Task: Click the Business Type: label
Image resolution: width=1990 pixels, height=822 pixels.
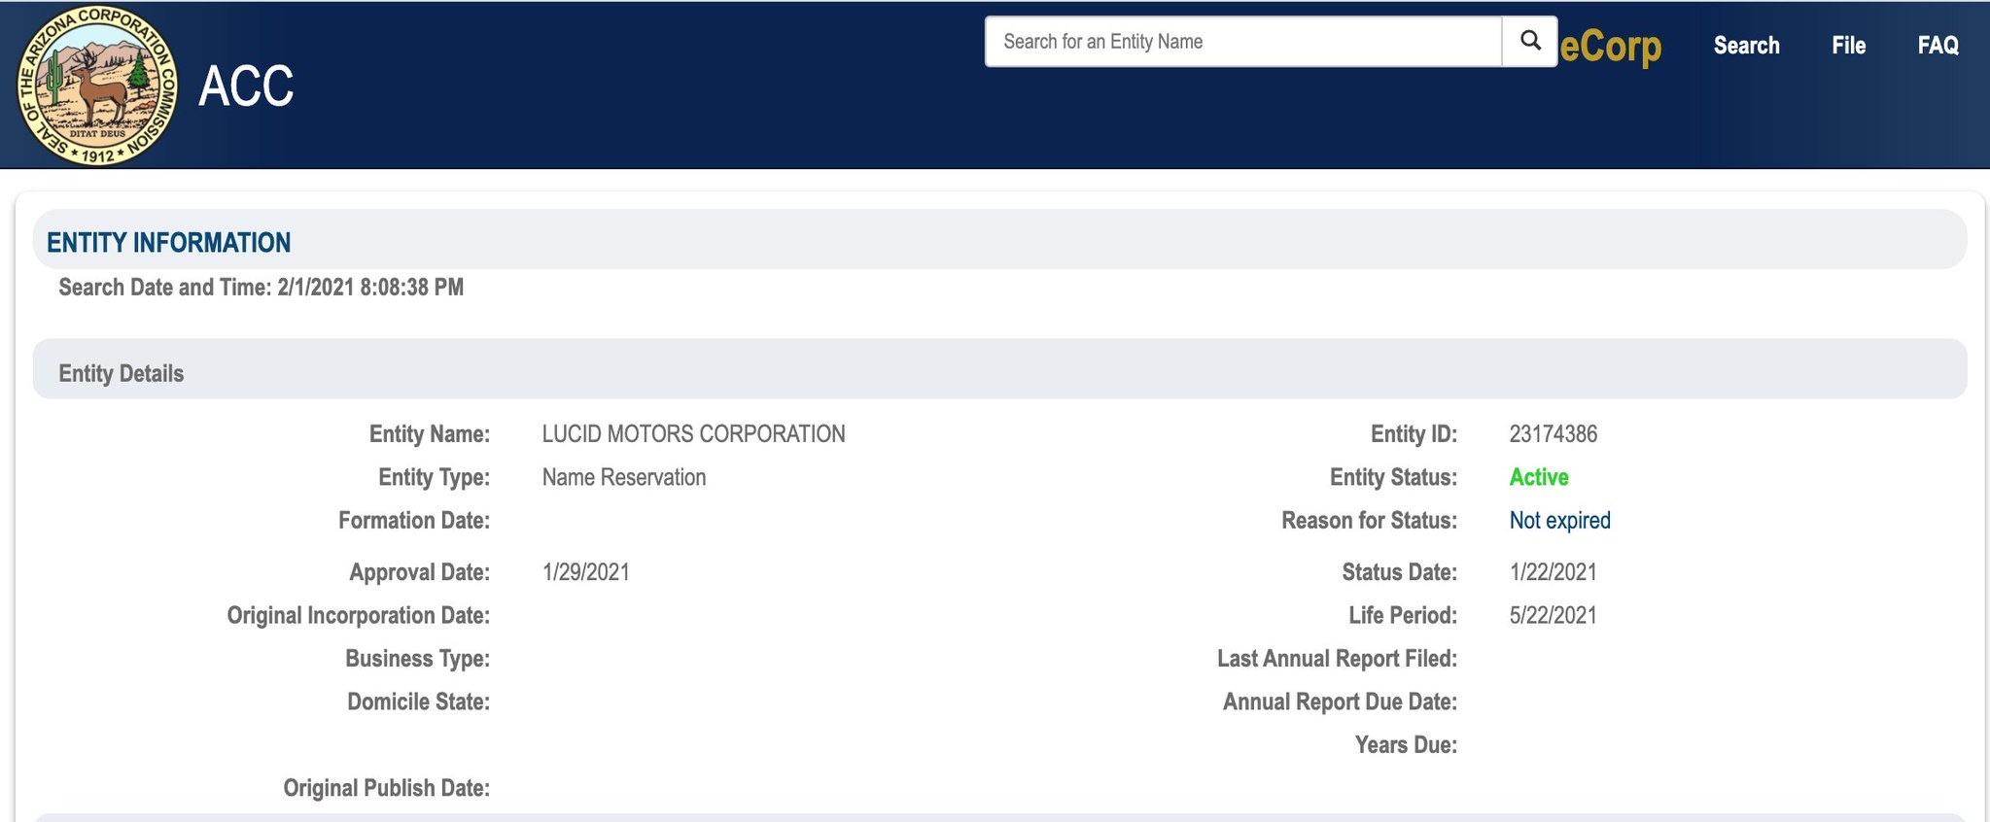Action: [417, 659]
